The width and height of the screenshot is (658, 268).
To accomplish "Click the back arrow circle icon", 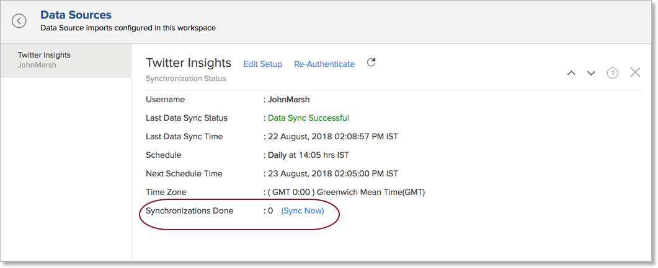I will 19,21.
